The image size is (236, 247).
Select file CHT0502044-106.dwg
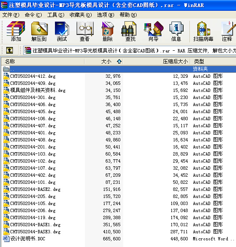33,119
